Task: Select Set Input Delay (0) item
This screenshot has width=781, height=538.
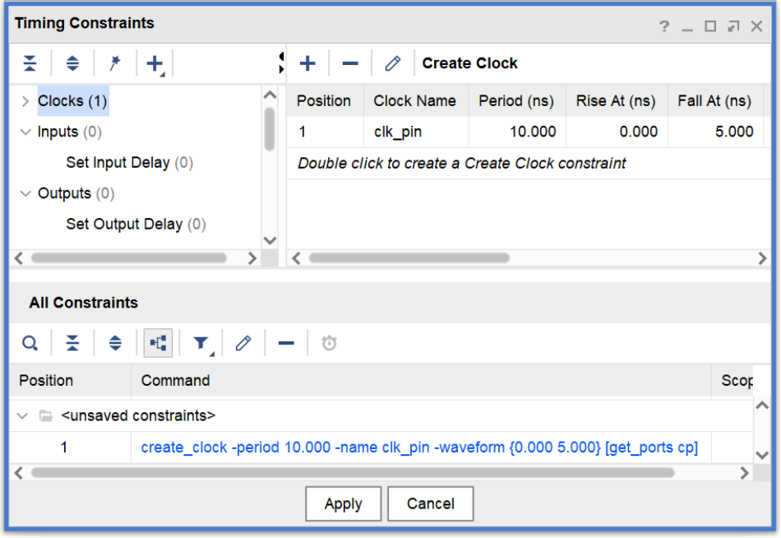Action: pyautogui.click(x=129, y=163)
